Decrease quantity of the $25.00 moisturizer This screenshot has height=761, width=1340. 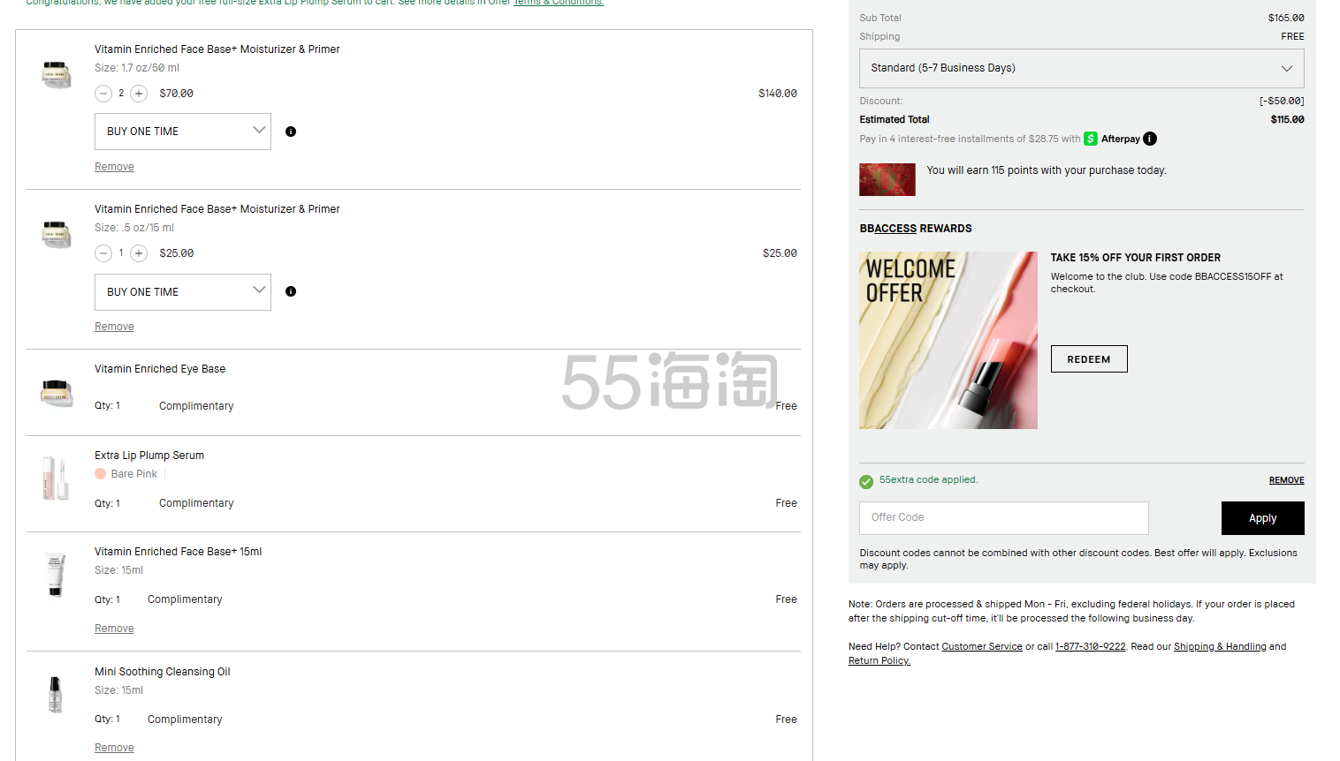click(103, 253)
